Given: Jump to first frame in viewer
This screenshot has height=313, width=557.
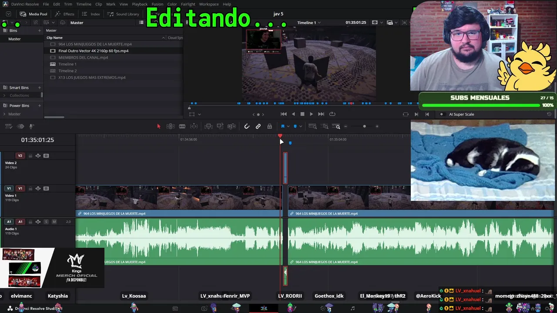Looking at the screenshot, I should (x=284, y=114).
